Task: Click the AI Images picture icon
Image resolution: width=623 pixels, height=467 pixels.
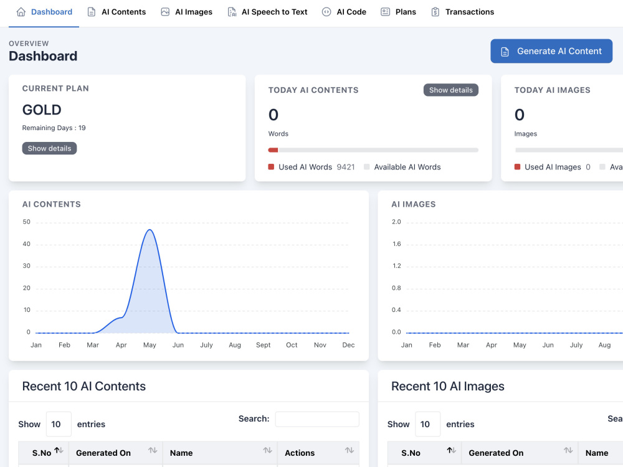Action: click(165, 12)
